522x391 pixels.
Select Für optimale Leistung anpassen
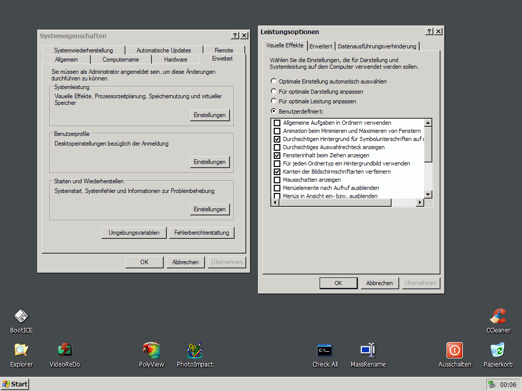274,101
